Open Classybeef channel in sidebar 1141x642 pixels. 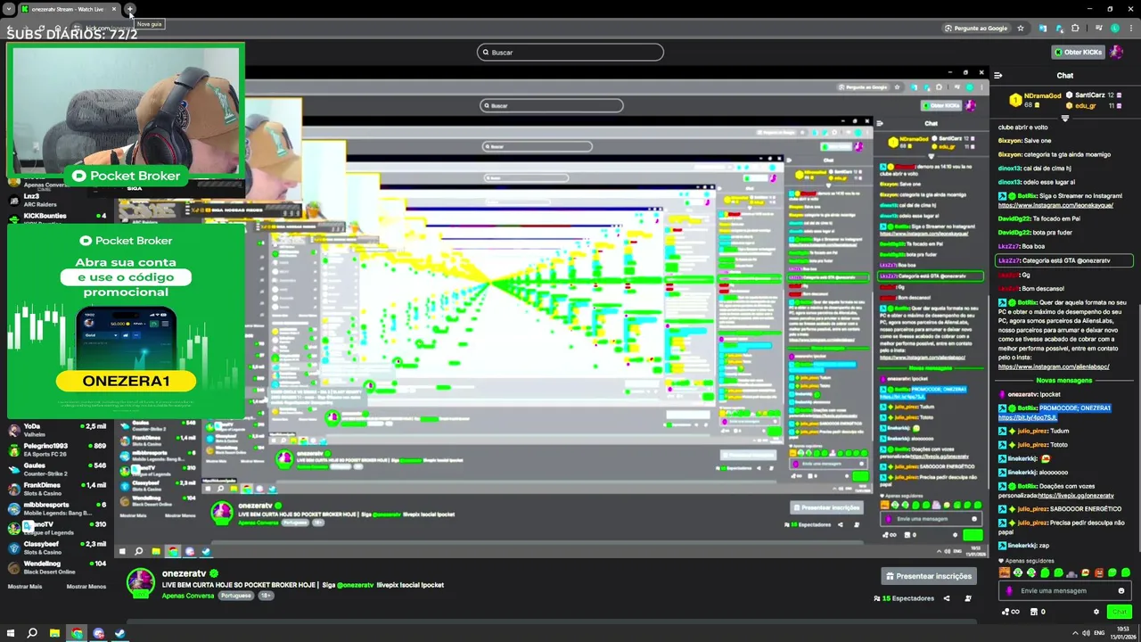click(x=57, y=547)
